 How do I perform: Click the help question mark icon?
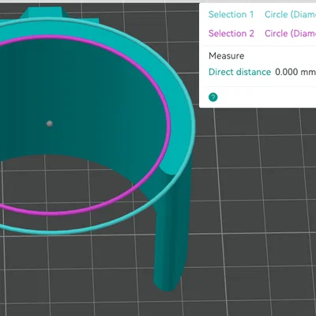coord(213,97)
